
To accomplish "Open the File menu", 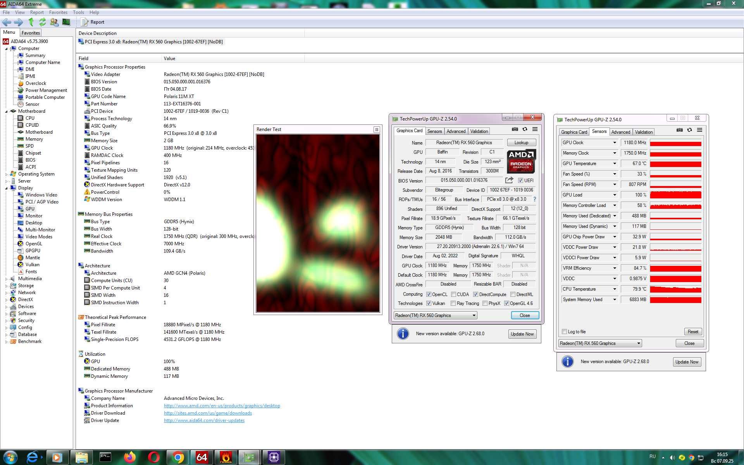I will pos(6,12).
